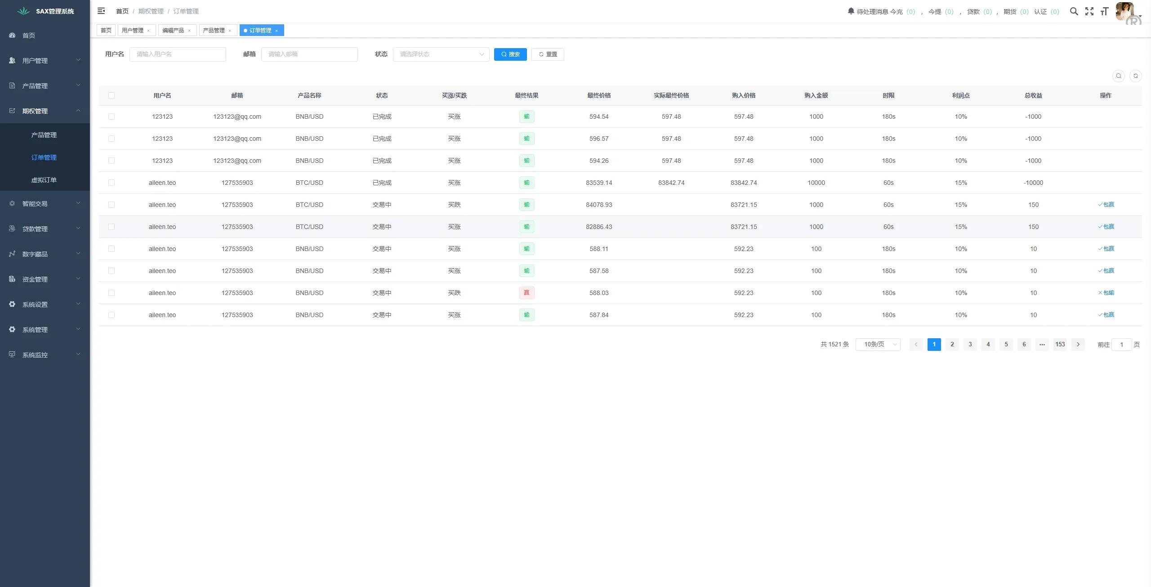
Task: Click the font size icon in the header
Action: (1104, 11)
